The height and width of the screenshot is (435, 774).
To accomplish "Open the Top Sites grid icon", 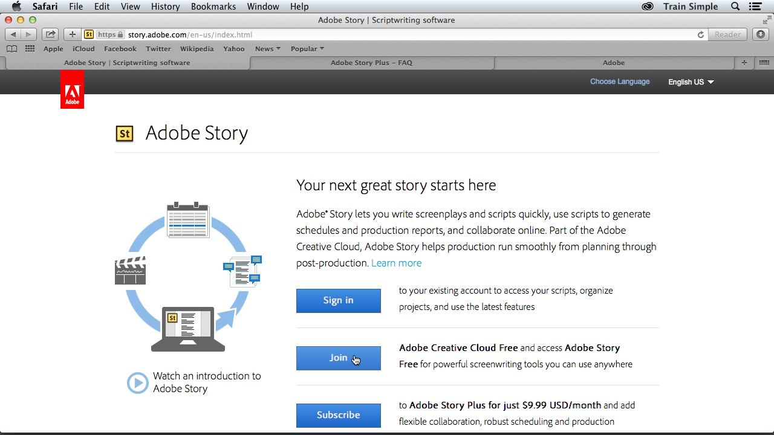I will 30,49.
